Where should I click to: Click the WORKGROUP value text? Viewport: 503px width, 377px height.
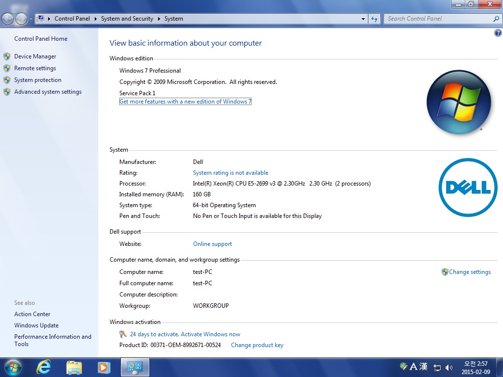[211, 306]
